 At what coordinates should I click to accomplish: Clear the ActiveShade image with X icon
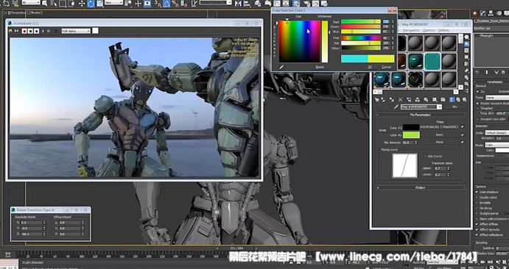[x=55, y=31]
